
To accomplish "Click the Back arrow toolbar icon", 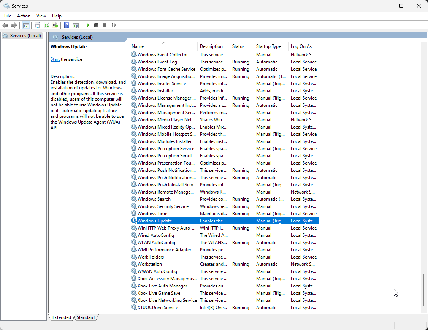I will [5, 25].
